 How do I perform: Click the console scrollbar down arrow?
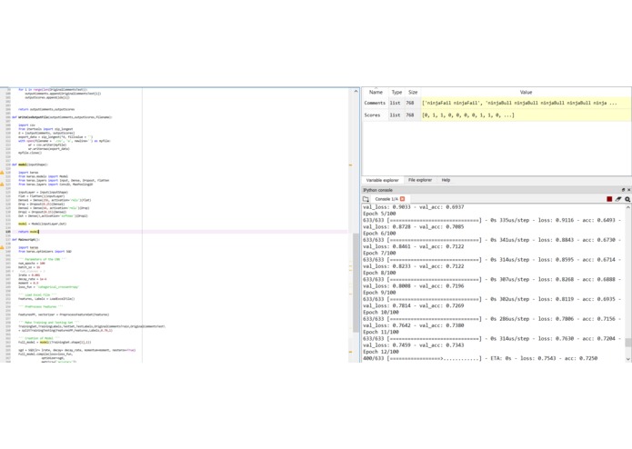pos(628,359)
